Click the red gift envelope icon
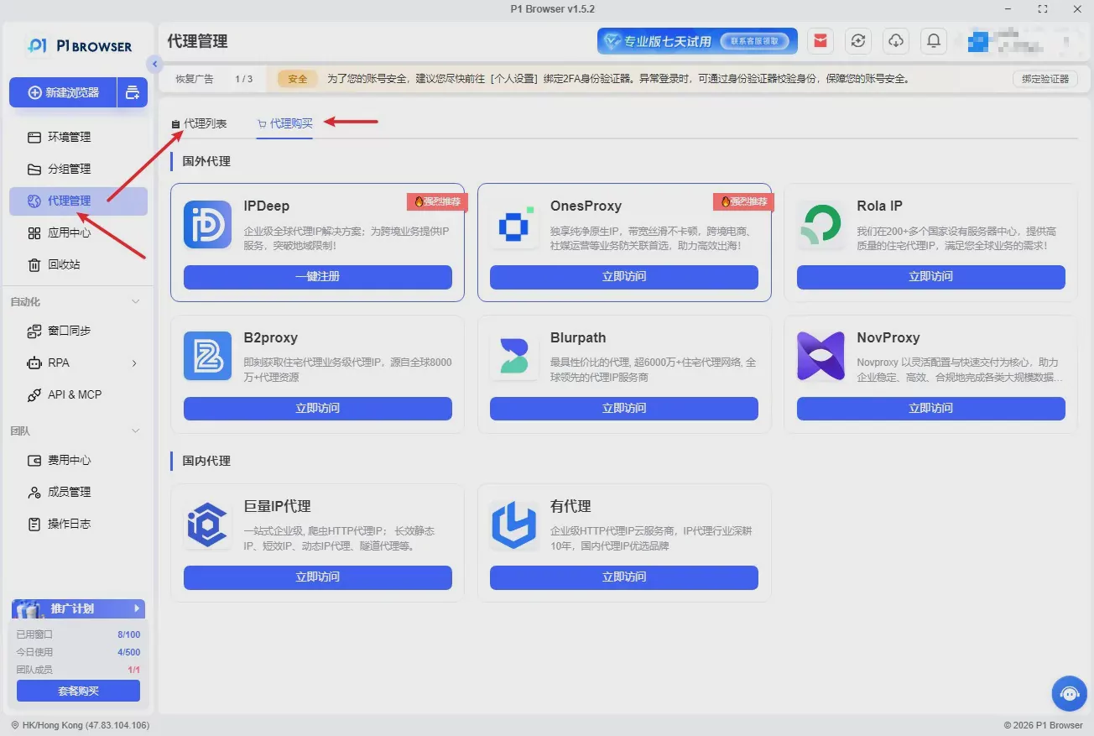This screenshot has width=1094, height=736. (820, 40)
